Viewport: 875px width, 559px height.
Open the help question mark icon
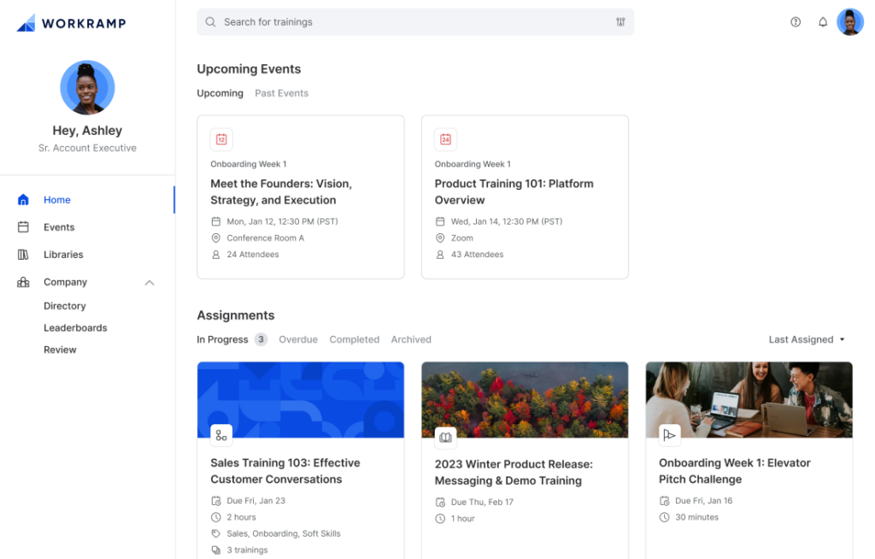(796, 21)
